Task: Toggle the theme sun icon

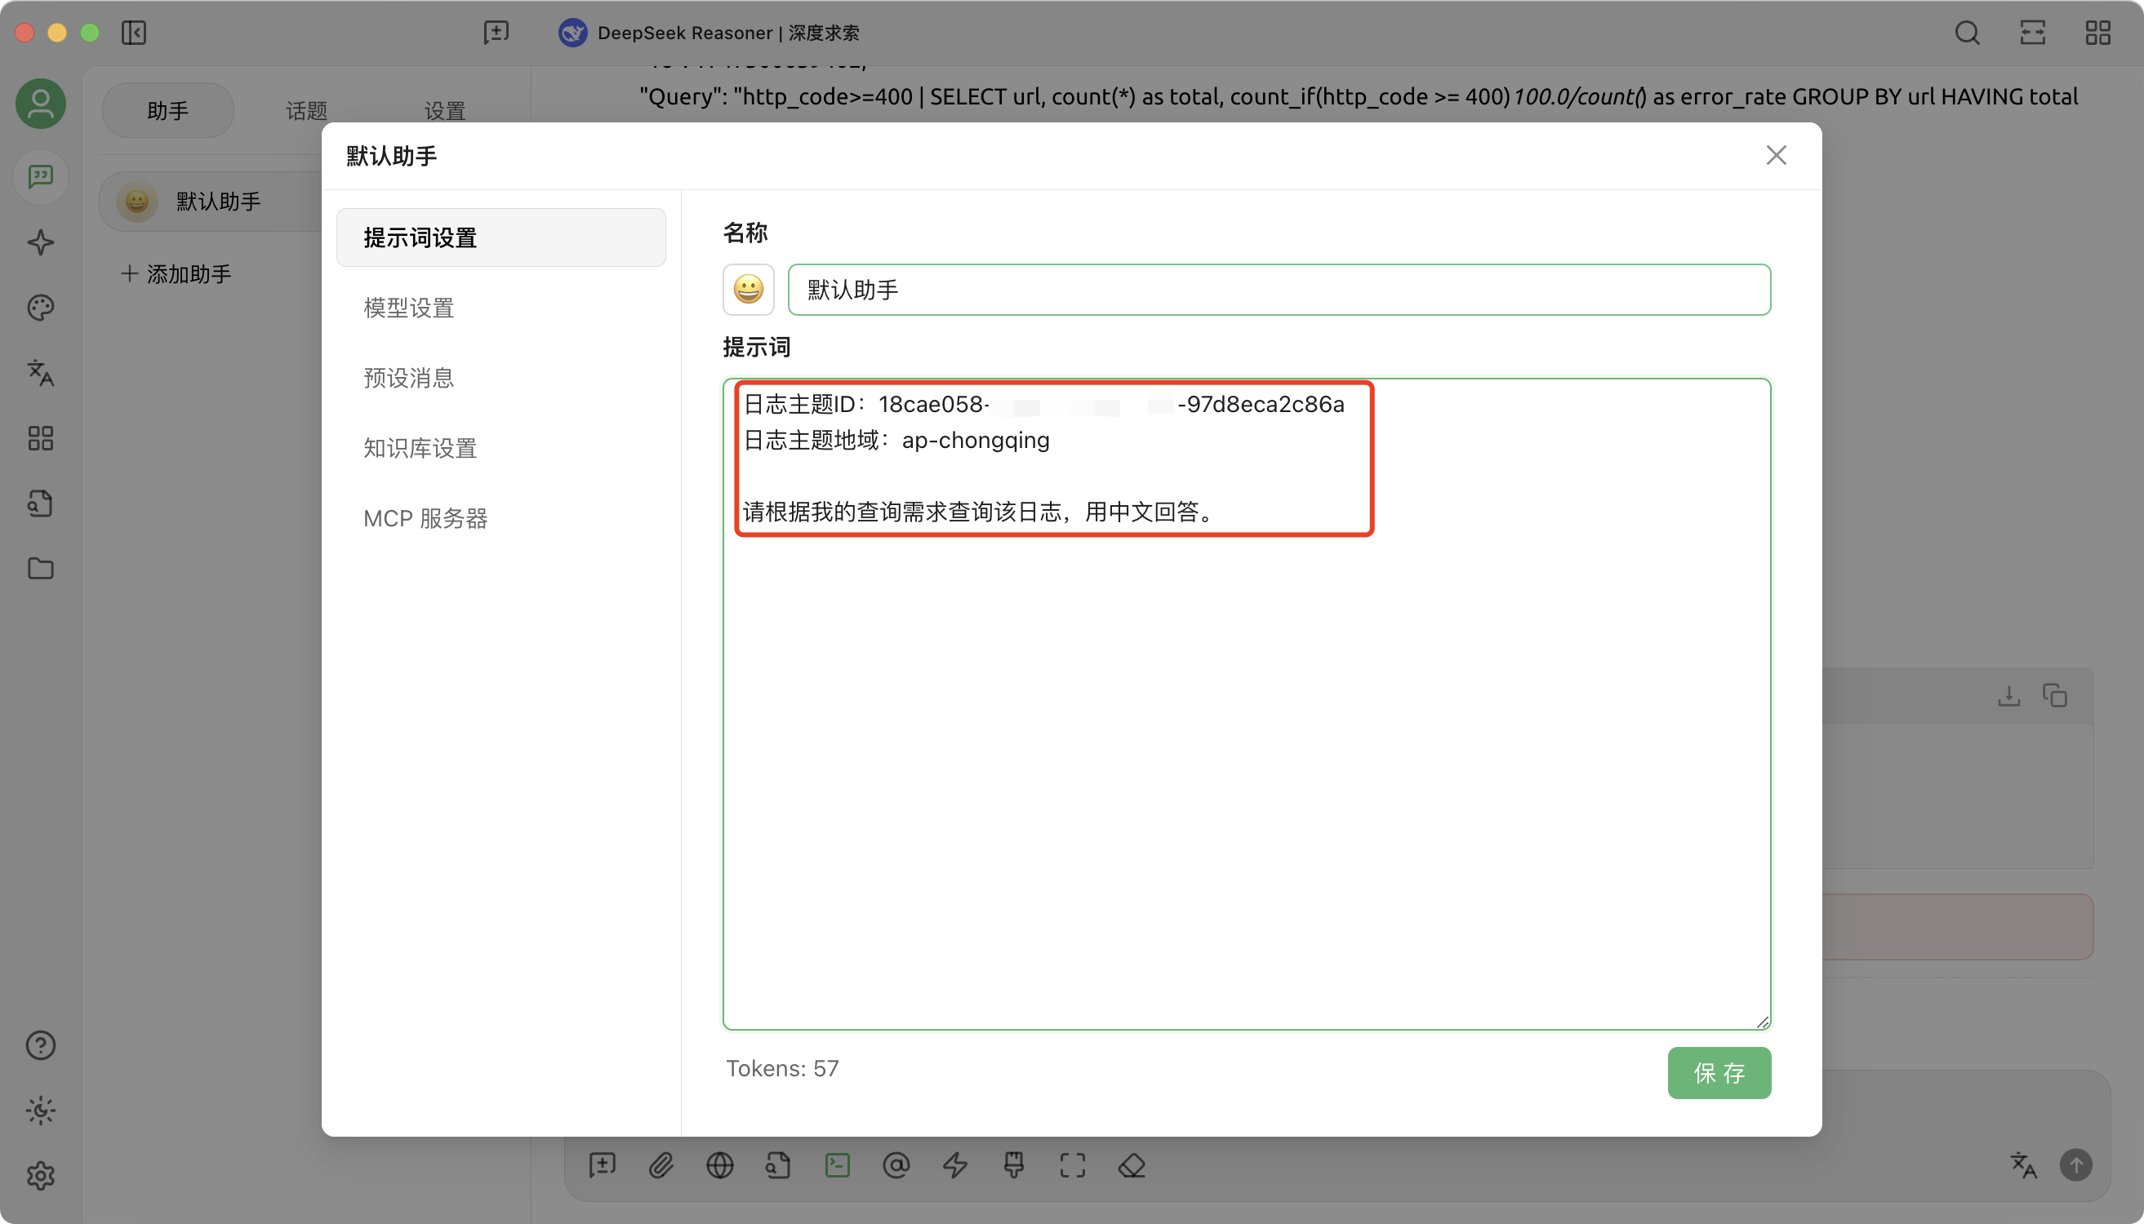Action: [40, 1111]
